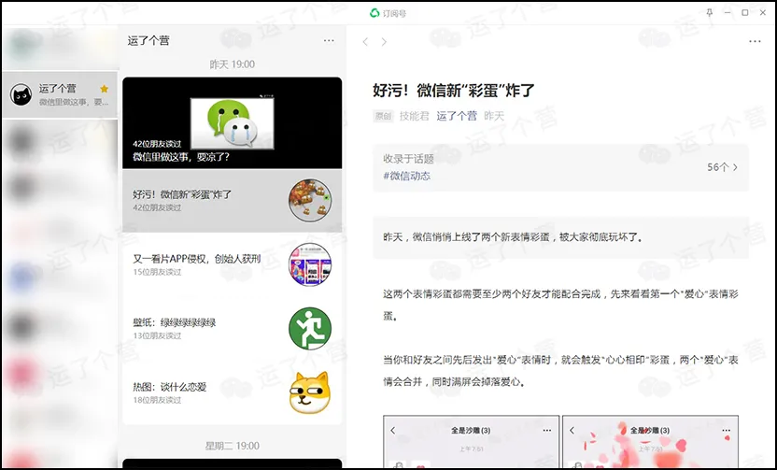777x470 pixels.
Task: Go back to the previous page
Action: click(x=365, y=42)
